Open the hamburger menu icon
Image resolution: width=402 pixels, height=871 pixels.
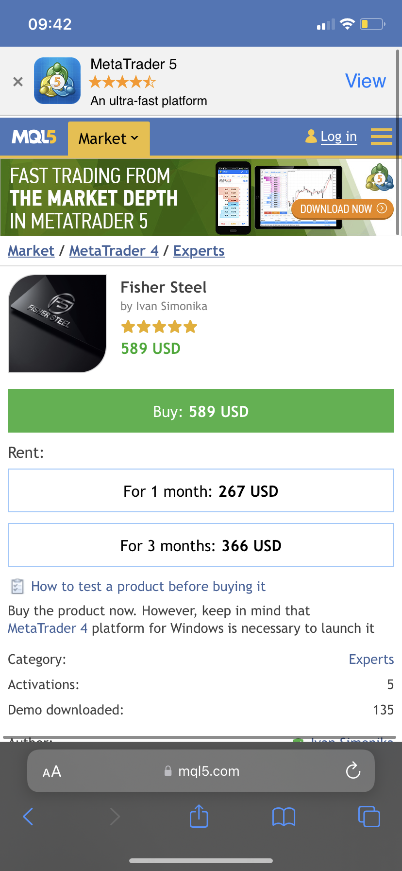tap(381, 137)
